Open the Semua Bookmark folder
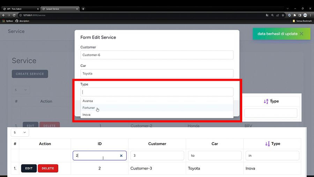This screenshot has height=177, width=314. [x=302, y=21]
